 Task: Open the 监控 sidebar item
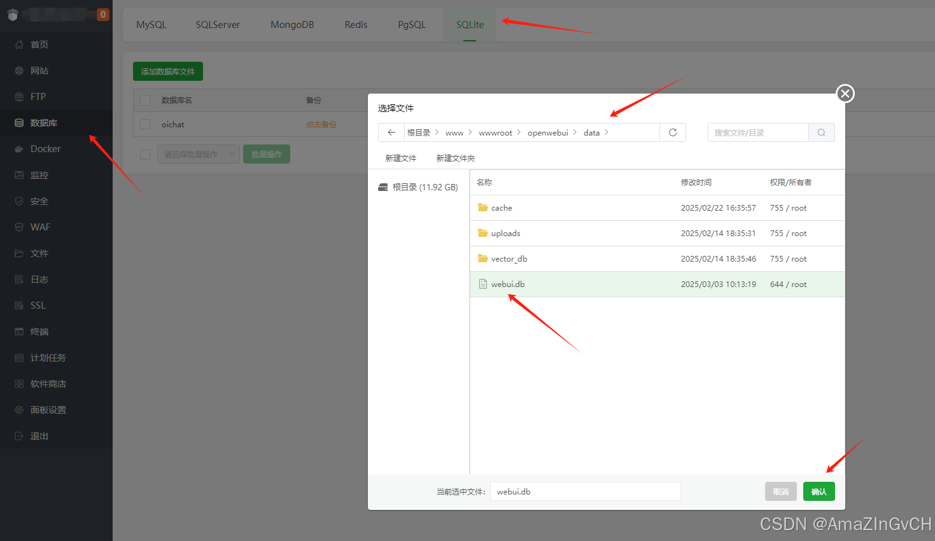(x=56, y=175)
